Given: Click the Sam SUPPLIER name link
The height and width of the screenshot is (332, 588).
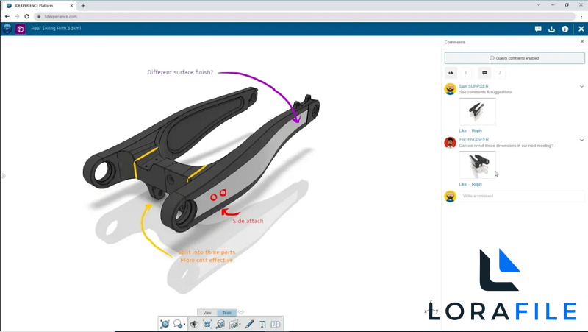Looking at the screenshot, I should 473,86.
